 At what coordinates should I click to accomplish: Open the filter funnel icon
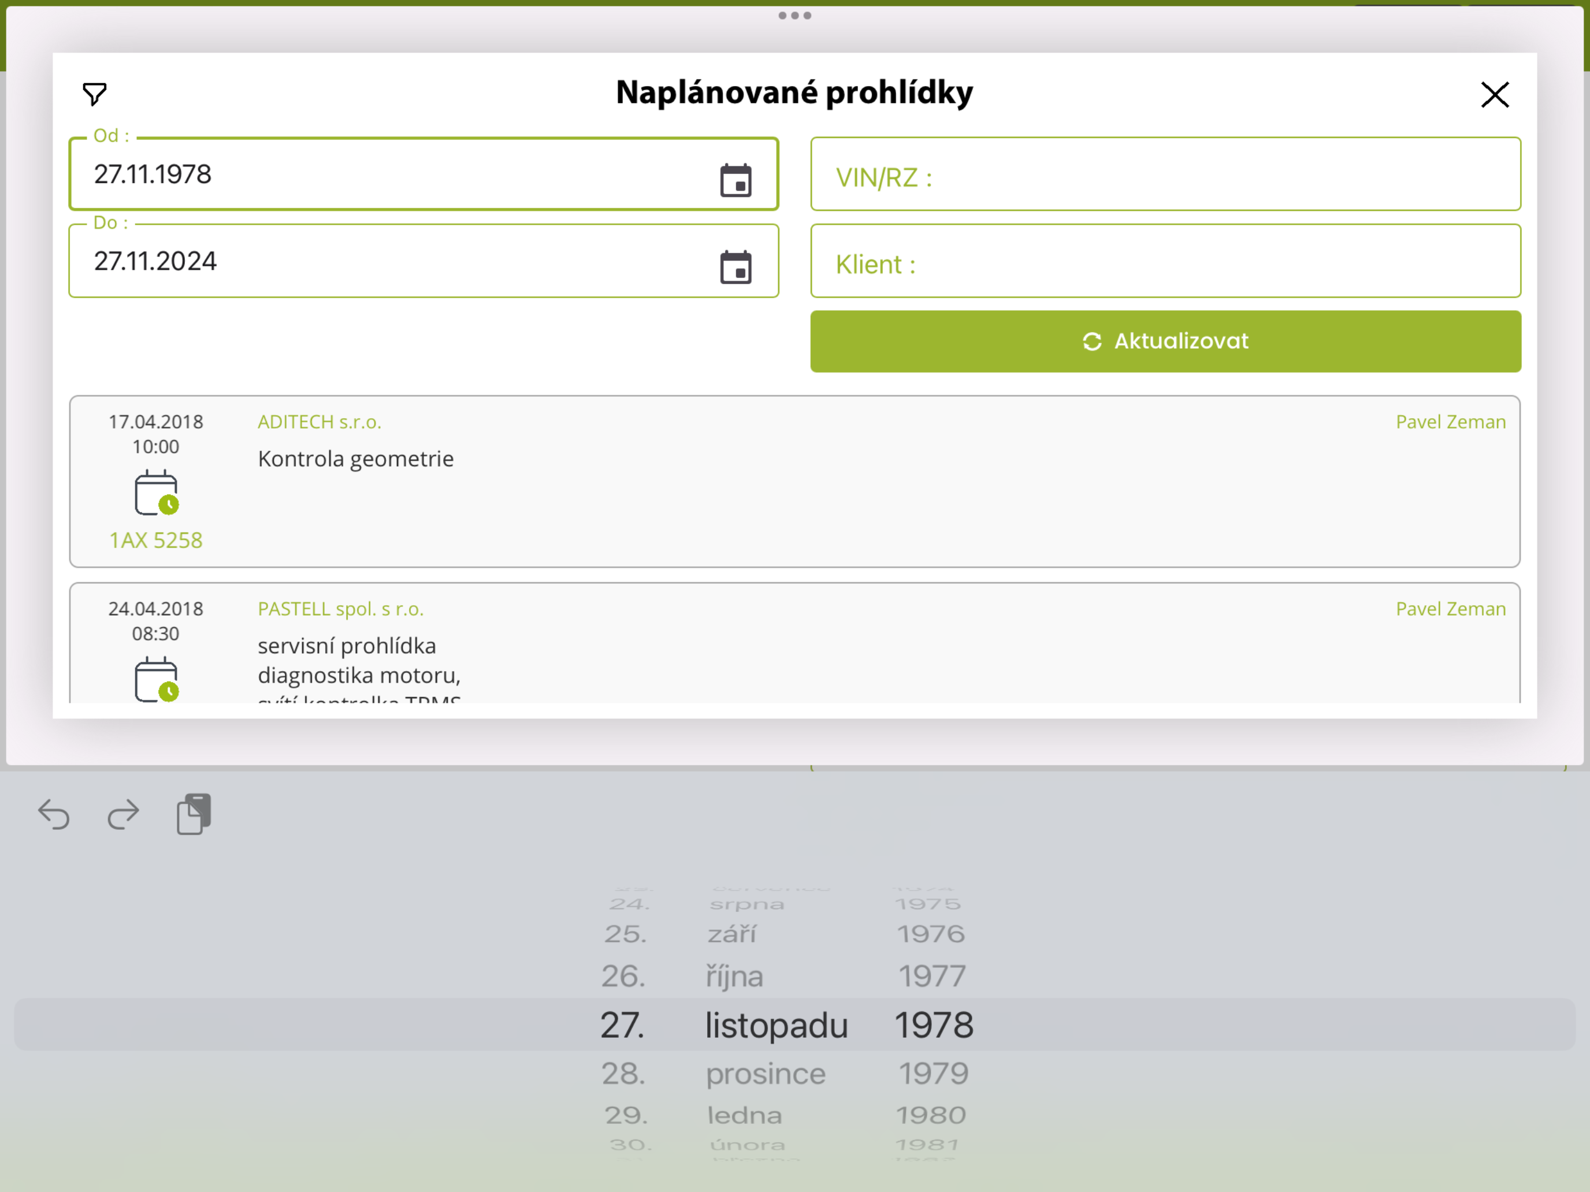click(x=94, y=94)
